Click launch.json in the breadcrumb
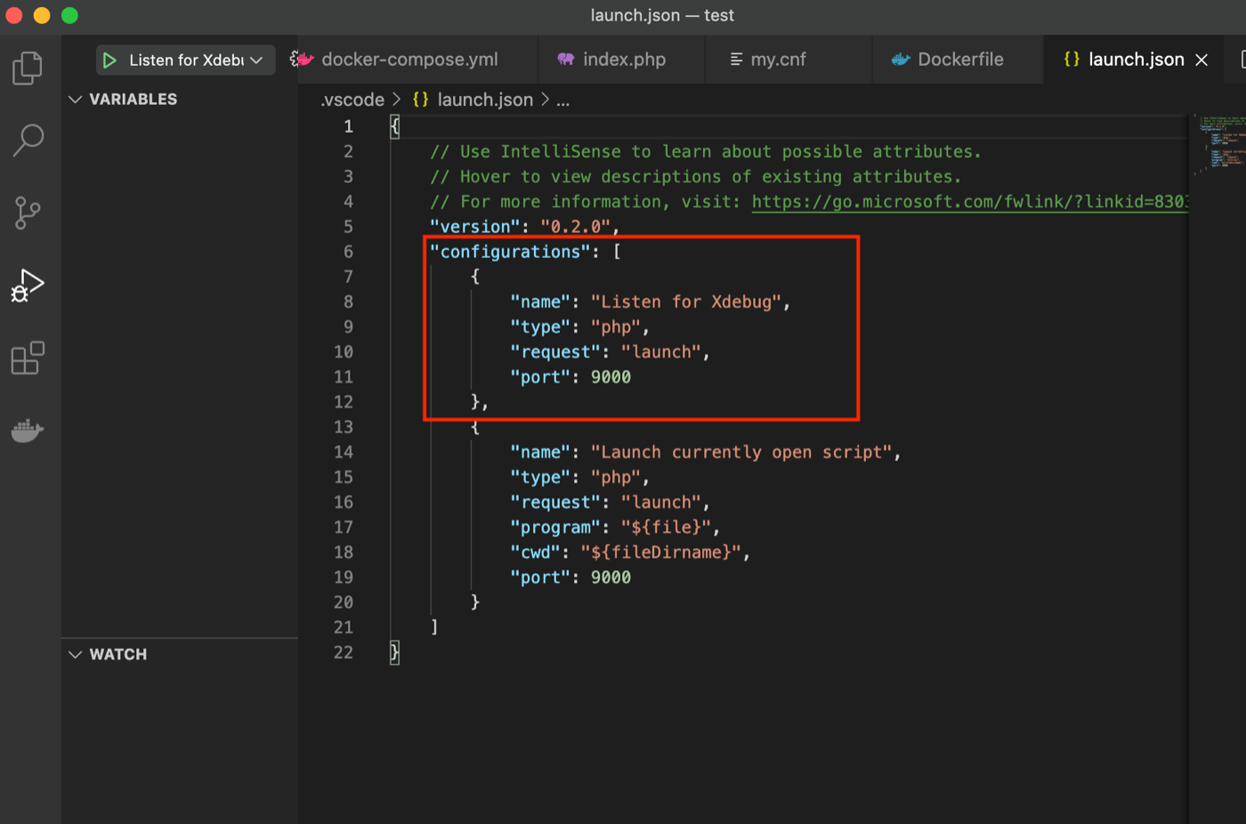This screenshot has width=1246, height=824. coord(484,100)
